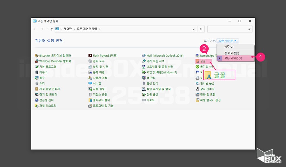The height and width of the screenshot is (167, 286).
Task: Click the 음성 인식 microphone icon
Action: pos(144,83)
